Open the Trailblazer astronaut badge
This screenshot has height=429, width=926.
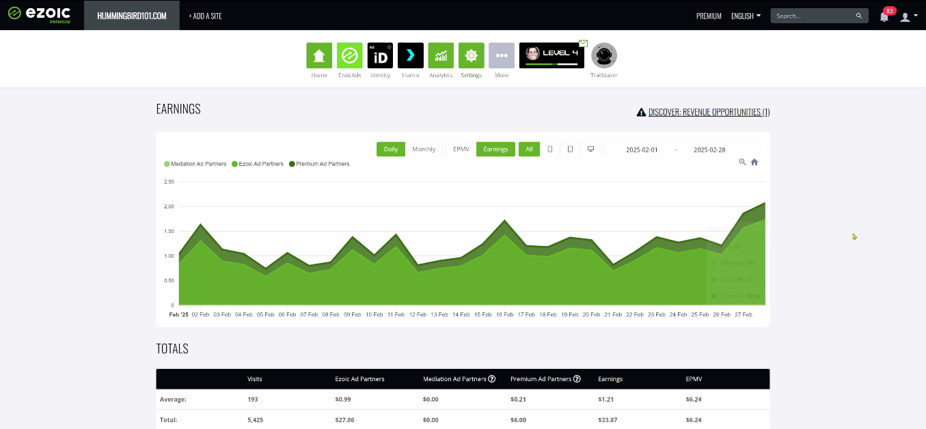coord(604,55)
